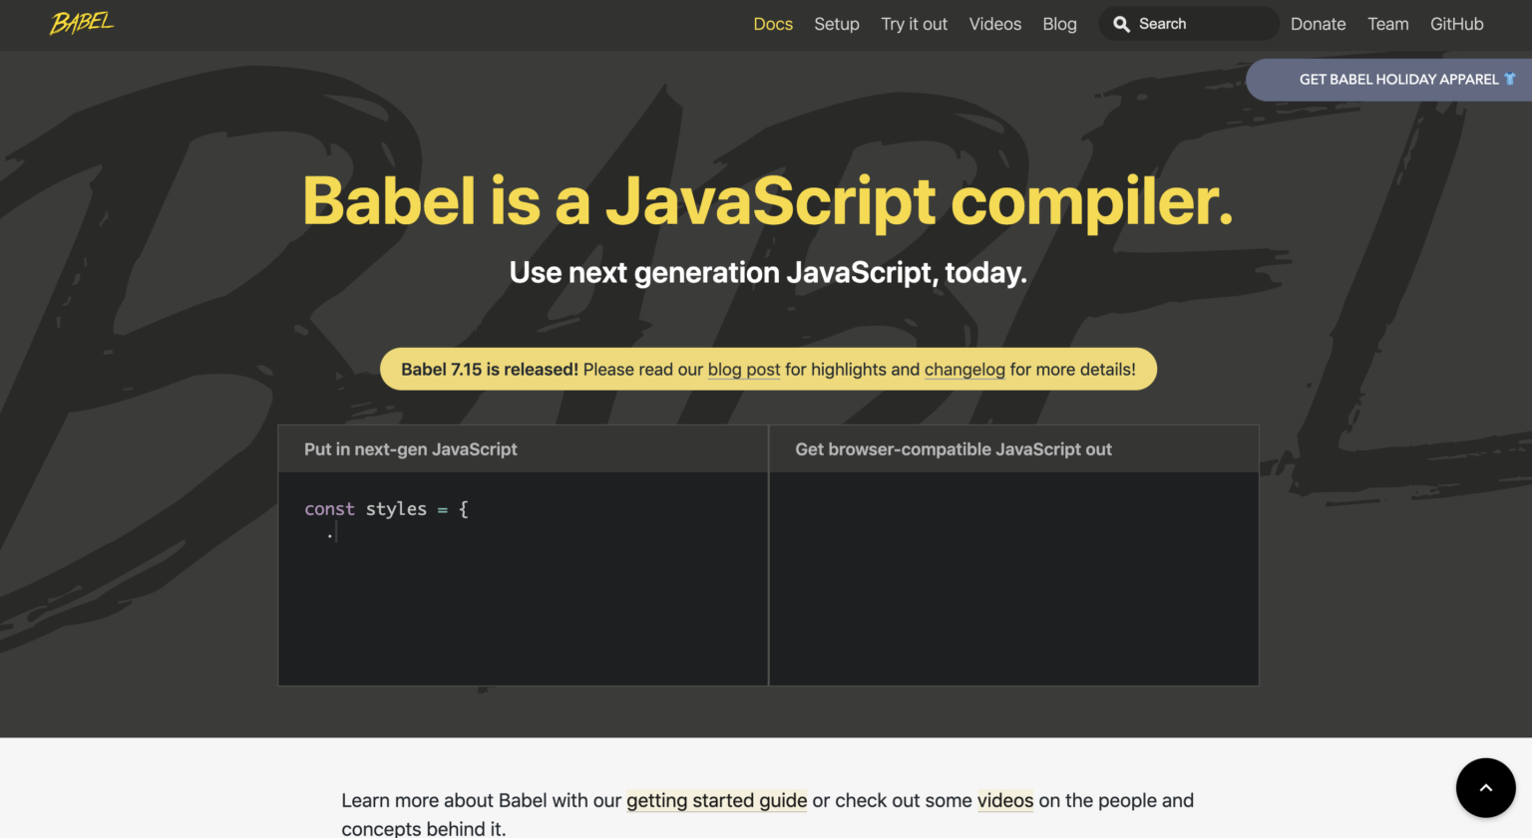Open the videos link in the paragraph
The height and width of the screenshot is (838, 1532).
click(1005, 800)
